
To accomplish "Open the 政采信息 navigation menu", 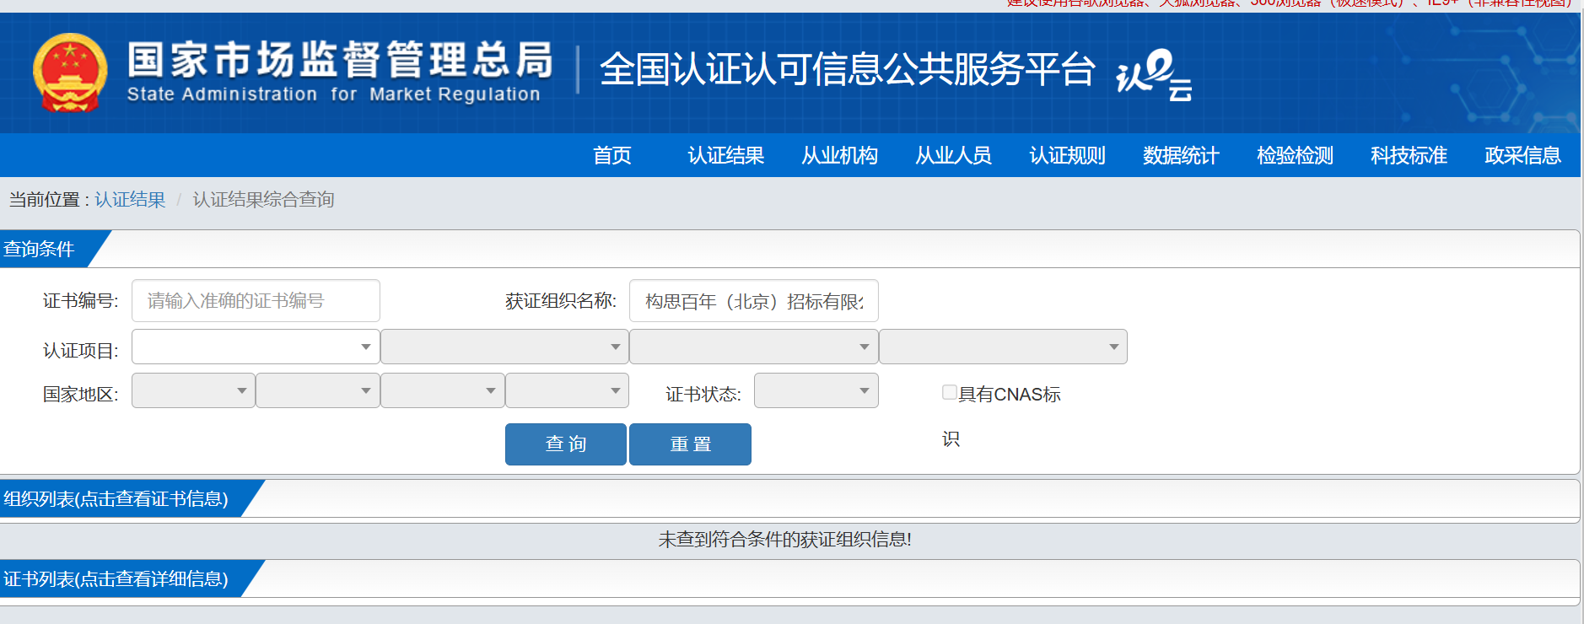I will point(1522,156).
